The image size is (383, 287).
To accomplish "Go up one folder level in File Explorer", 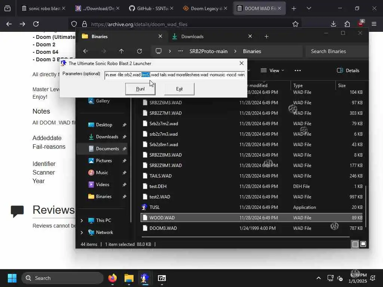I will [x=122, y=51].
